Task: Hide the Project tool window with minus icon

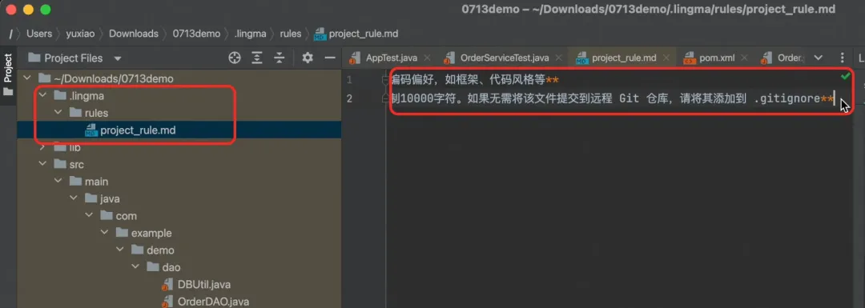Action: click(x=330, y=58)
